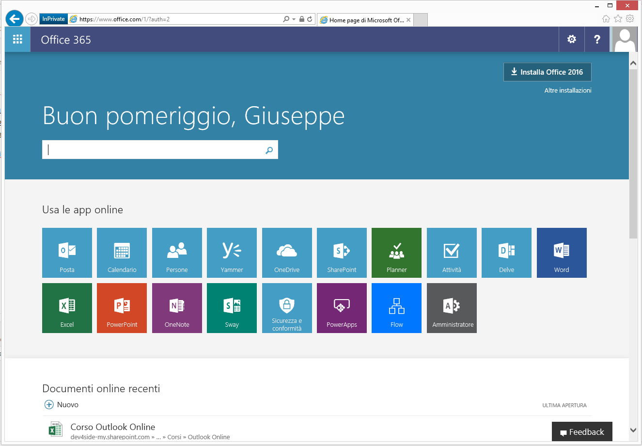Open the Amministratore admin tile
The width and height of the screenshot is (642, 446).
point(452,308)
